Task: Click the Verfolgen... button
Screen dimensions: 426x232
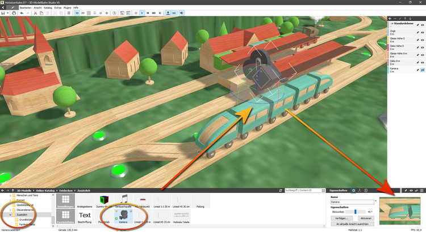Action: tap(341, 218)
